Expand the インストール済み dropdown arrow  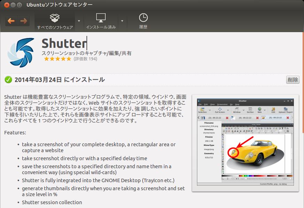(122, 21)
